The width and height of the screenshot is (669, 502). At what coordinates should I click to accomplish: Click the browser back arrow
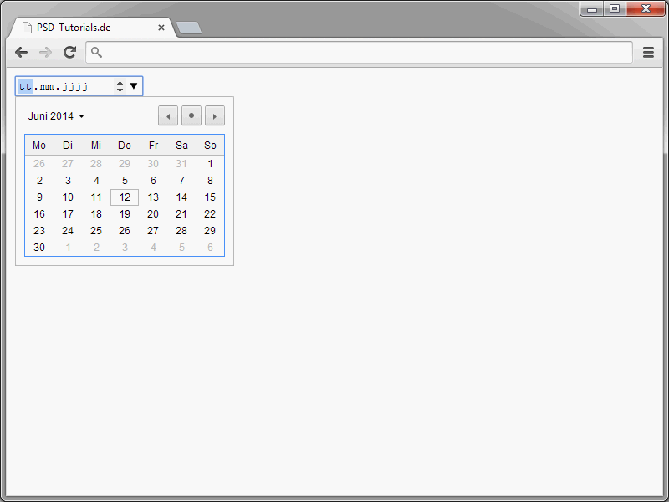pyautogui.click(x=21, y=53)
